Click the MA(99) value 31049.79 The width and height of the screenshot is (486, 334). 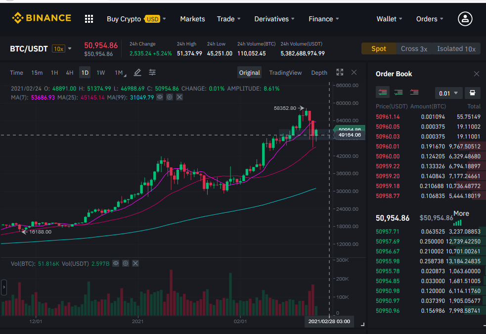[141, 97]
